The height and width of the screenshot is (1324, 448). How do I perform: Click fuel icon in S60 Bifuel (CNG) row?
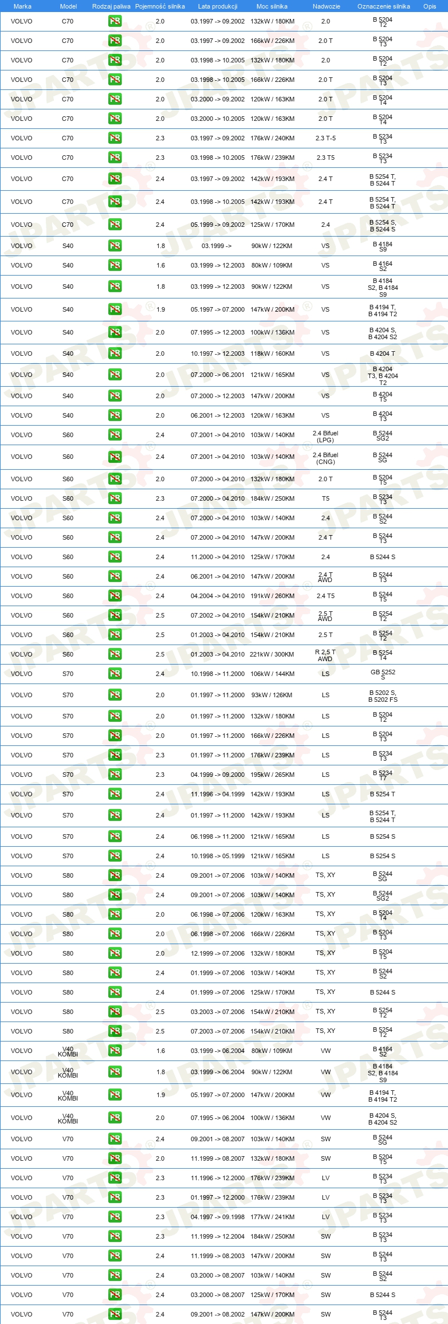pyautogui.click(x=115, y=457)
